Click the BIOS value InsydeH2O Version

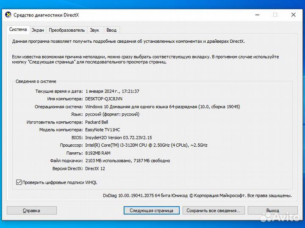coord(119,138)
